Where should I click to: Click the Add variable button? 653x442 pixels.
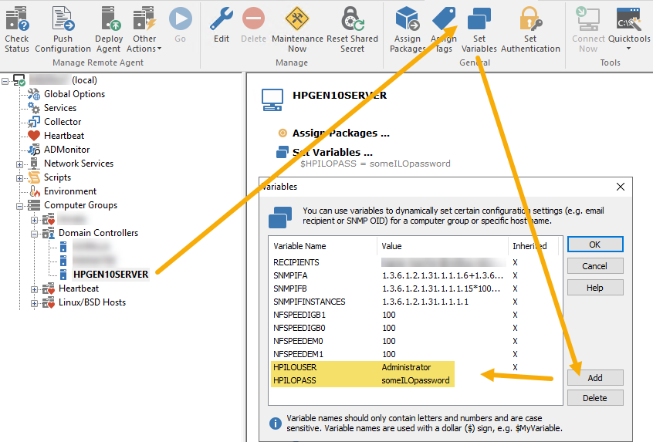point(595,377)
